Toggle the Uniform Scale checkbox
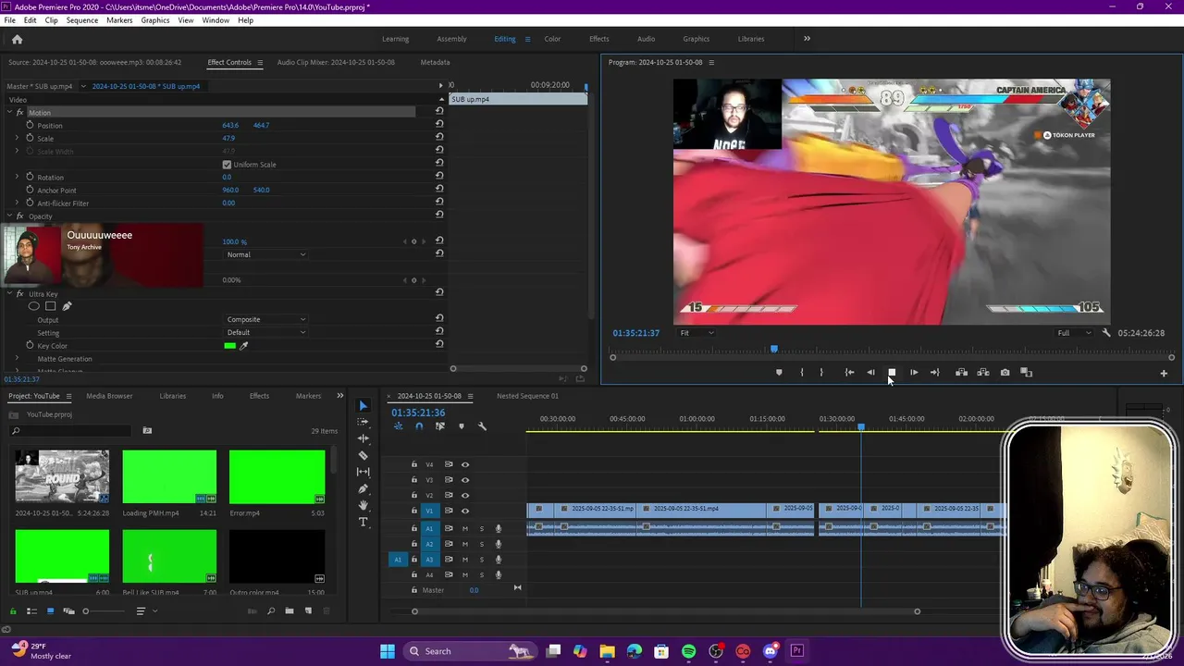The height and width of the screenshot is (666, 1184). [227, 165]
